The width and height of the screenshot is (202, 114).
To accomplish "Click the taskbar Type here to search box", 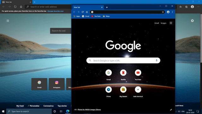I will click(29, 111).
